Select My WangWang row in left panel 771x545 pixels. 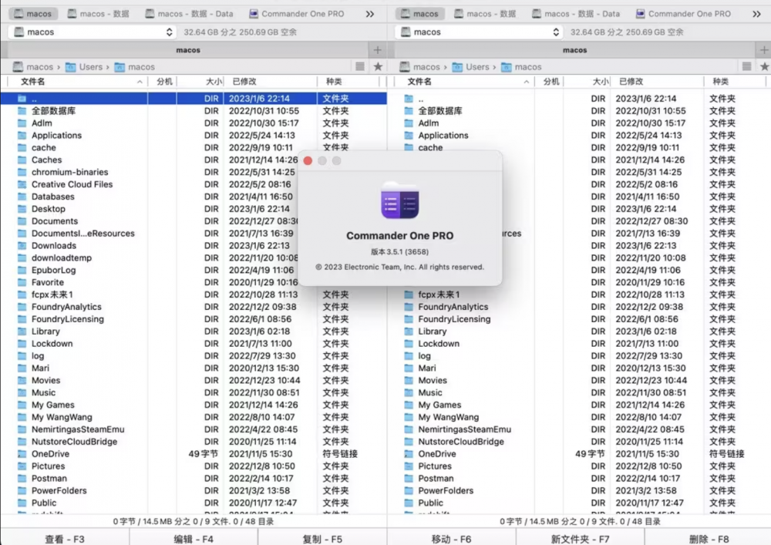pyautogui.click(x=194, y=417)
